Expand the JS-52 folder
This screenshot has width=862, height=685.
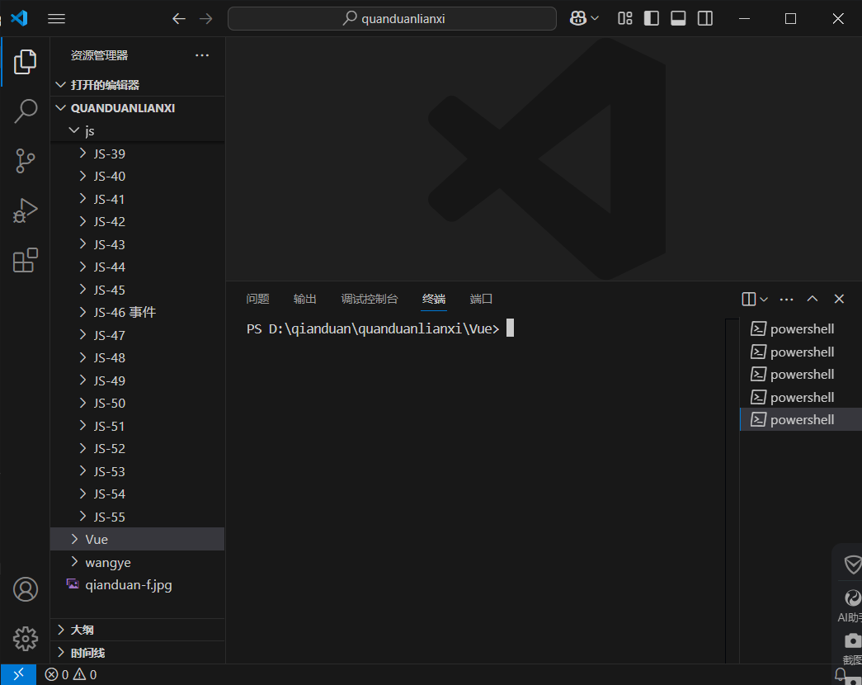tap(83, 448)
